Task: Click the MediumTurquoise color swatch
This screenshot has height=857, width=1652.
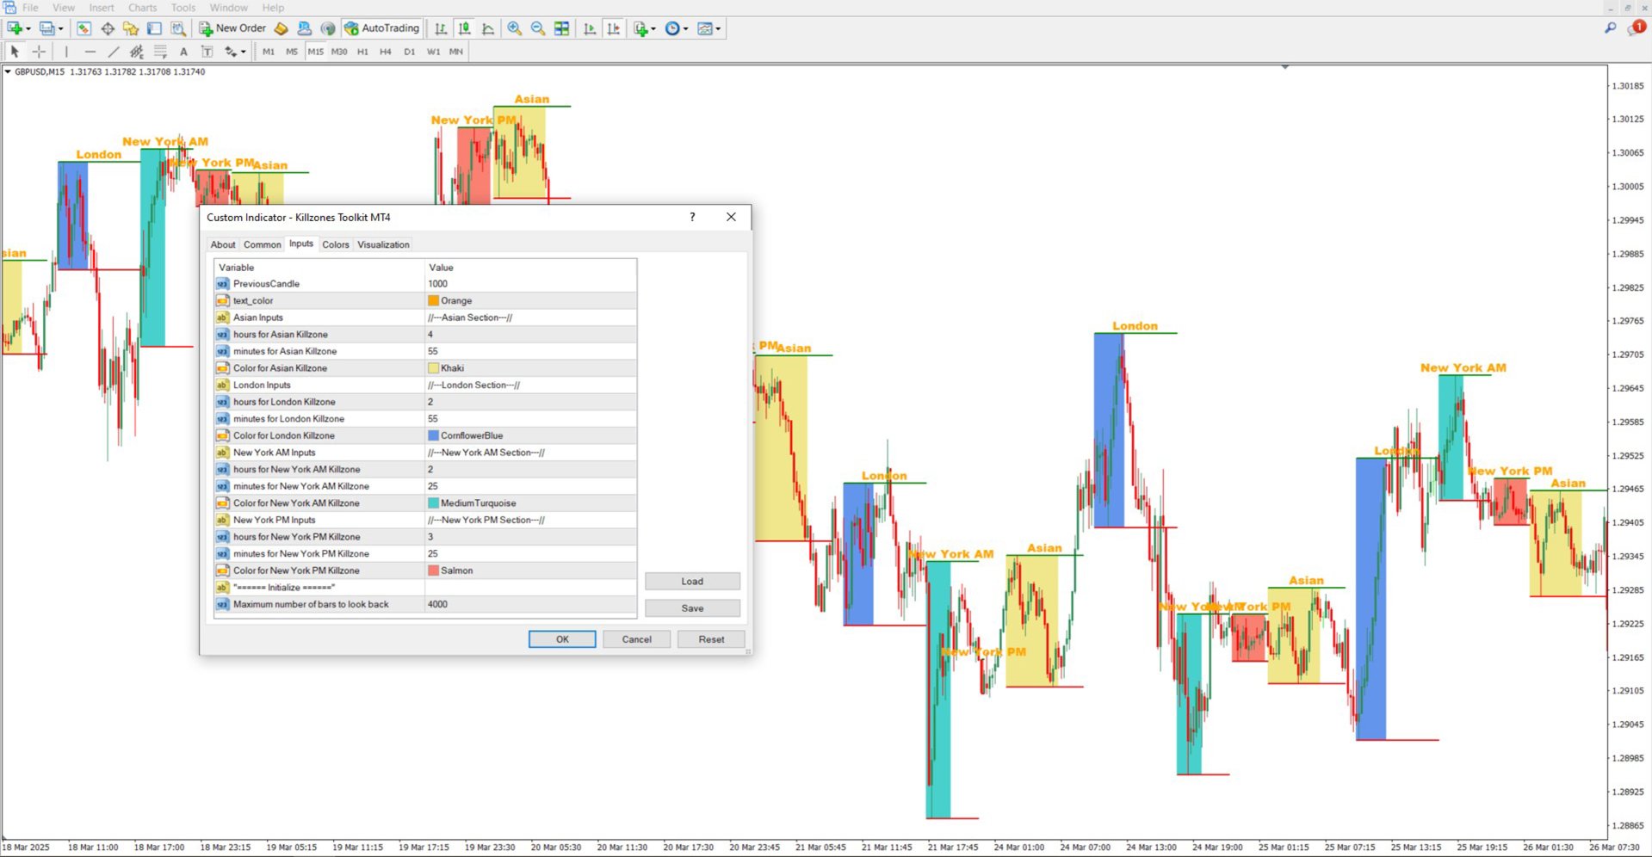Action: pos(433,503)
